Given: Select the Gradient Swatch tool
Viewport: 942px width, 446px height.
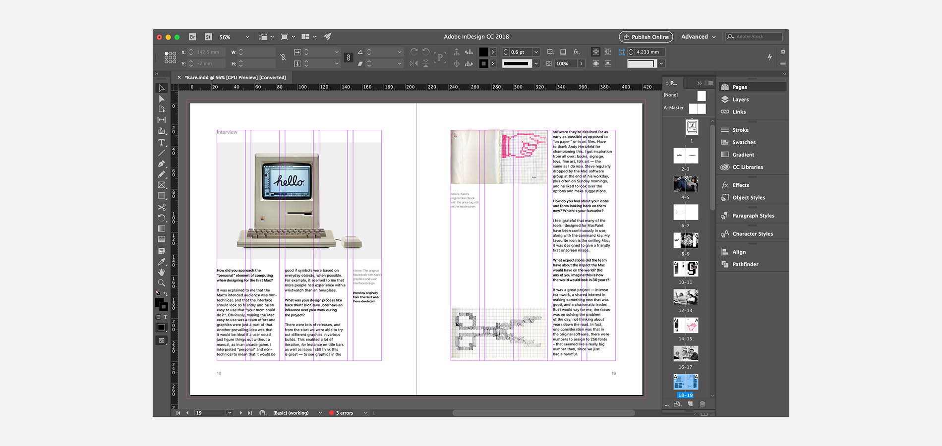Looking at the screenshot, I should tap(162, 228).
